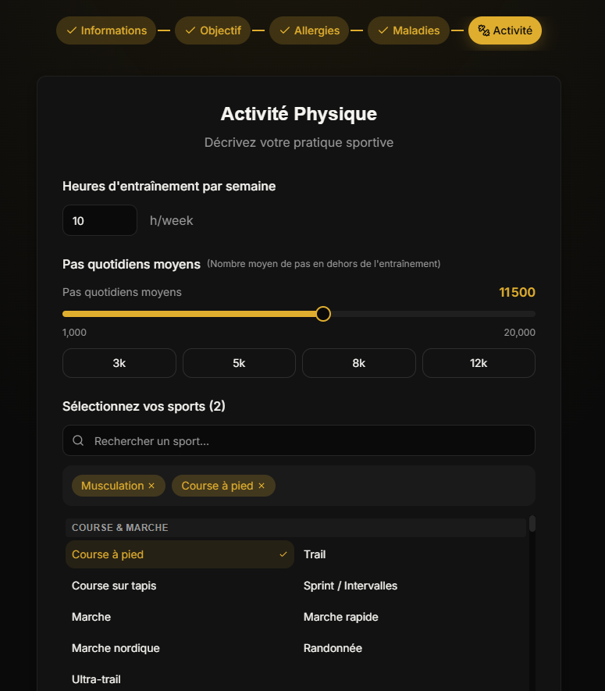Viewport: 605px width, 691px height.
Task: Click the magnifier icon in the sport search bar
Action: point(78,440)
